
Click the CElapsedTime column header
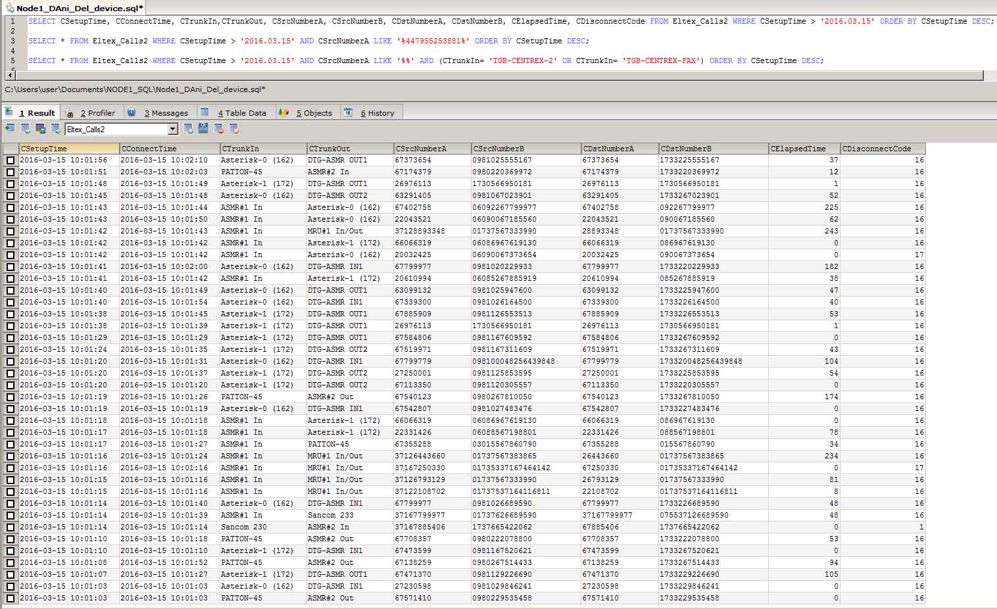click(804, 149)
